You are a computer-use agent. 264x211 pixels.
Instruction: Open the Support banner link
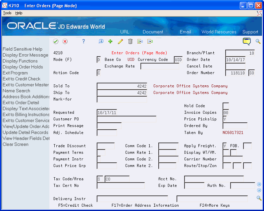(x=250, y=32)
